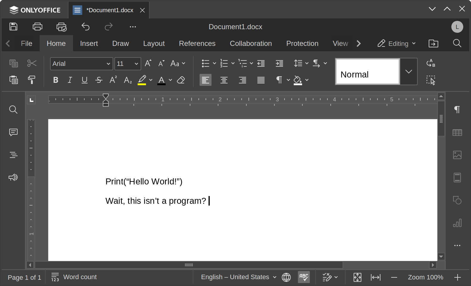
Task: Open the References tab
Action: (x=197, y=43)
